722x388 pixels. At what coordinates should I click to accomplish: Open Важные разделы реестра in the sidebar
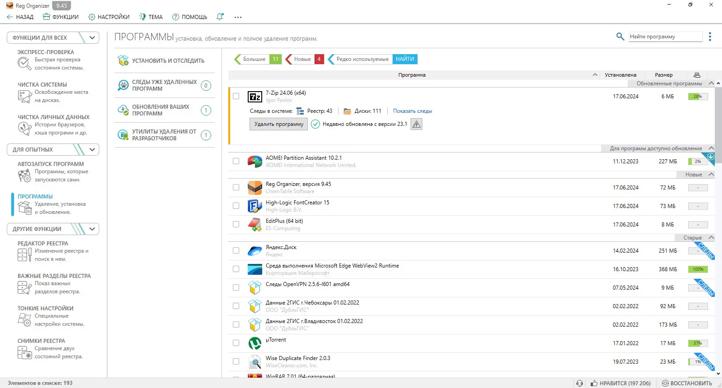tap(53, 284)
